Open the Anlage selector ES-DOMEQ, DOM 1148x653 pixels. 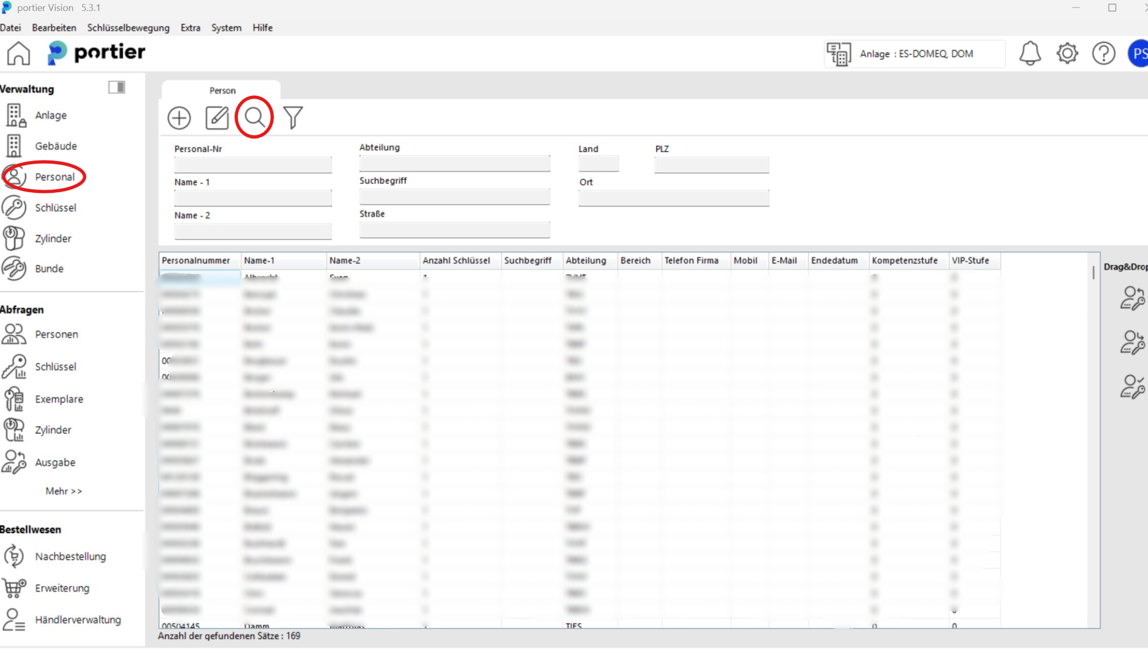coord(915,54)
